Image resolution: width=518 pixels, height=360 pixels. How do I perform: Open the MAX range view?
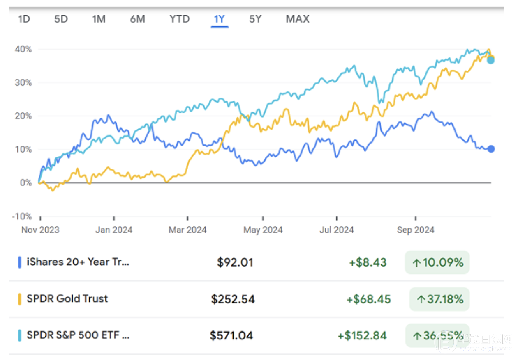pyautogui.click(x=298, y=19)
